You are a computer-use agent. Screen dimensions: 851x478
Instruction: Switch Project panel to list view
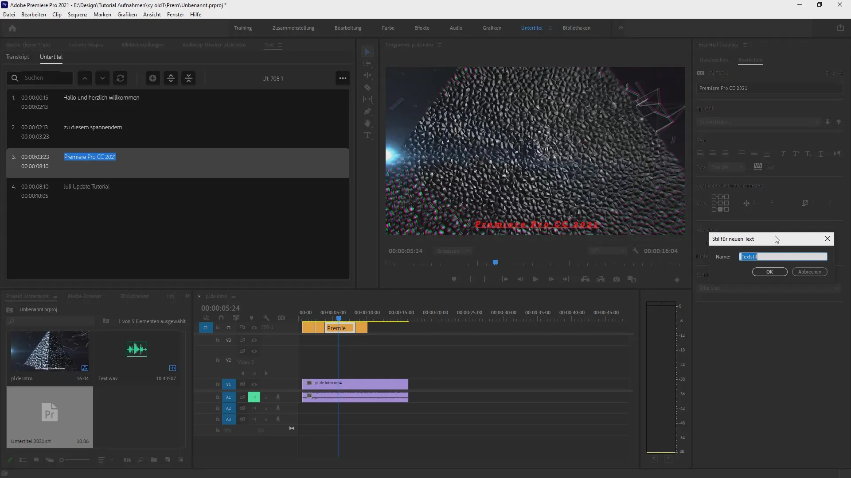pyautogui.click(x=23, y=460)
